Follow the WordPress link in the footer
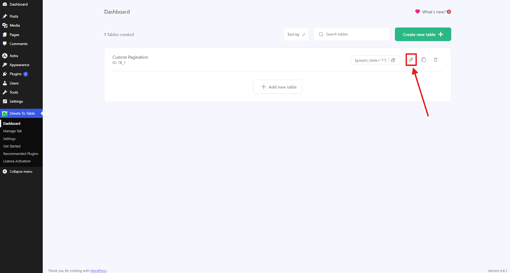Viewport: 510px width, 273px height. [98, 271]
